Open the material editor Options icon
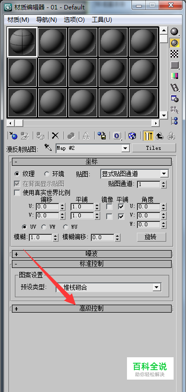The height and width of the screenshot is (392, 186). [175, 98]
